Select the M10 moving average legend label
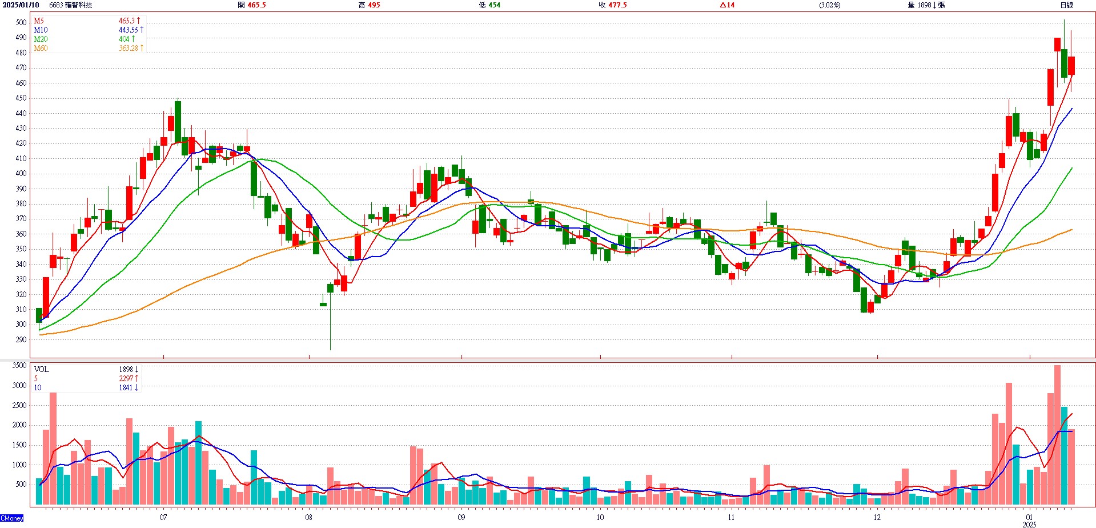This screenshot has height=528, width=1096. (x=41, y=30)
